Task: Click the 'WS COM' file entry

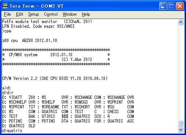Action: coord(22,112)
